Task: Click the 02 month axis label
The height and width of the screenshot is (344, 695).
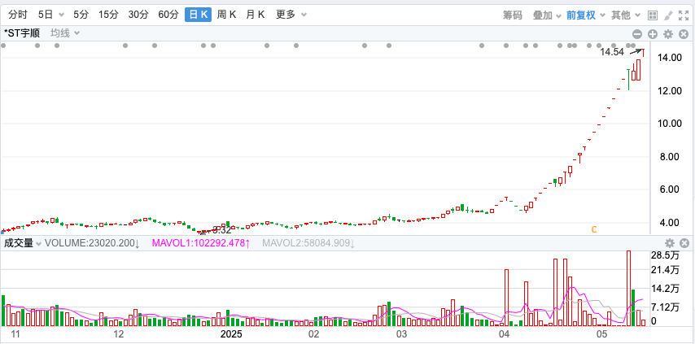Action: pos(314,333)
